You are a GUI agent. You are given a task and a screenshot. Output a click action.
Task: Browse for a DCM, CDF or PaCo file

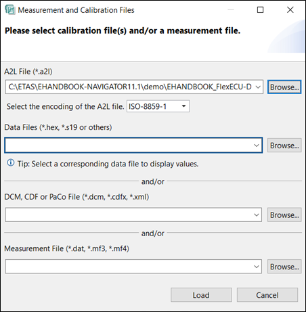point(284,215)
